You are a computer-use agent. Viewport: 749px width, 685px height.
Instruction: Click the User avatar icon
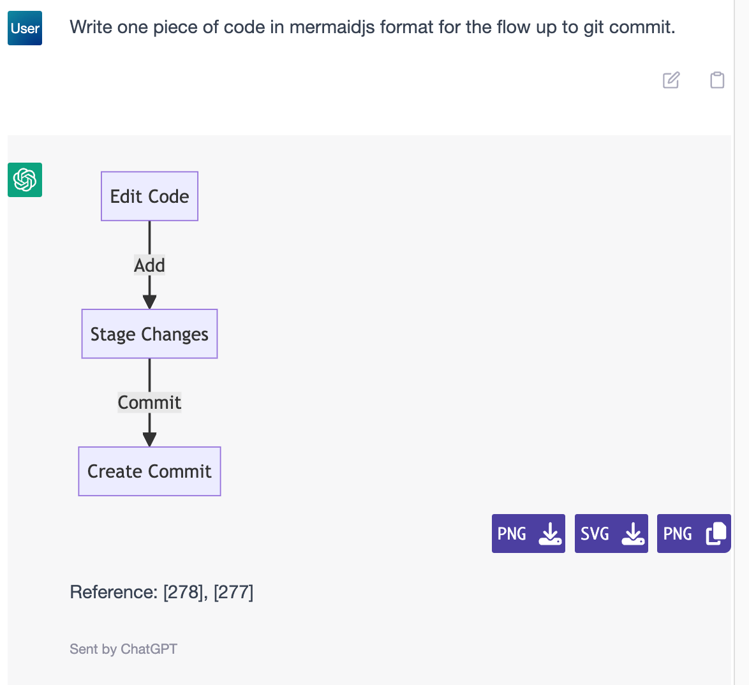[x=24, y=28]
